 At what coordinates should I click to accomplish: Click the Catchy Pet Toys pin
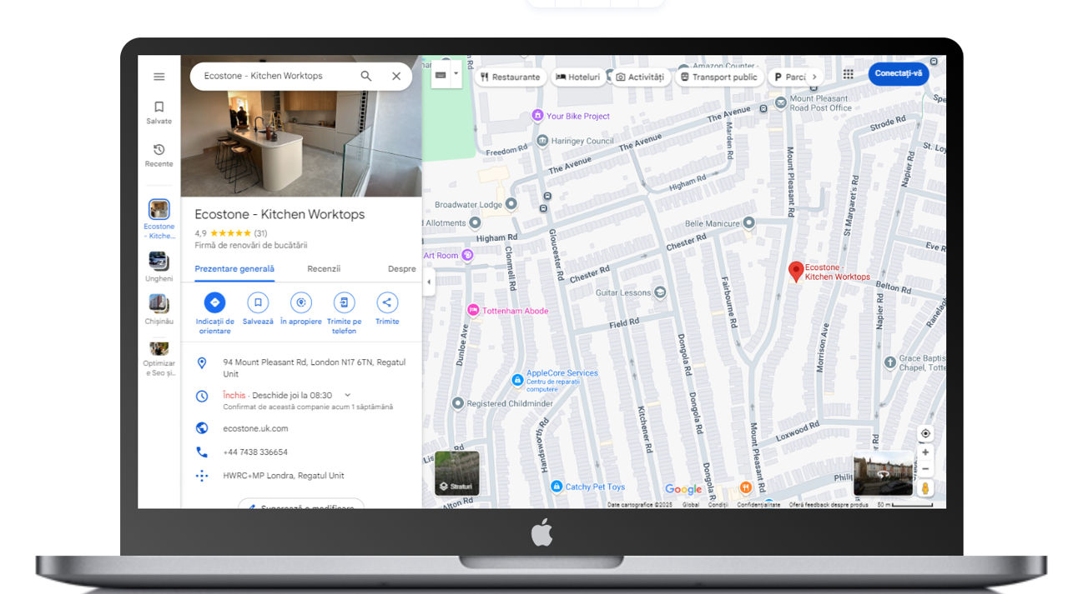coord(557,487)
